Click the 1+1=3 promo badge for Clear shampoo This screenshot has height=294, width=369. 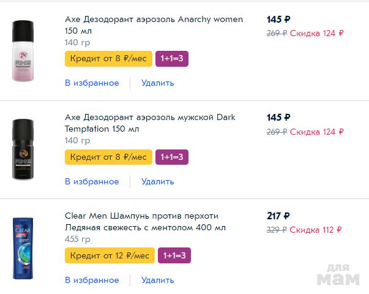174,255
